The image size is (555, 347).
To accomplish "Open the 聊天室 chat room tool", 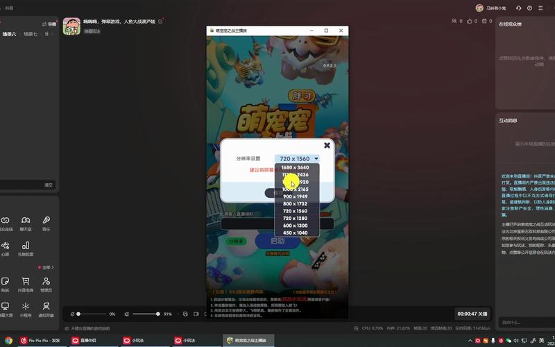I will point(26,220).
